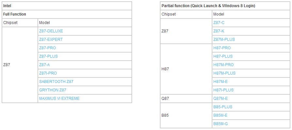The width and height of the screenshot is (292, 130).
Task: Click the Partial function table header
Action: [x=208, y=6]
